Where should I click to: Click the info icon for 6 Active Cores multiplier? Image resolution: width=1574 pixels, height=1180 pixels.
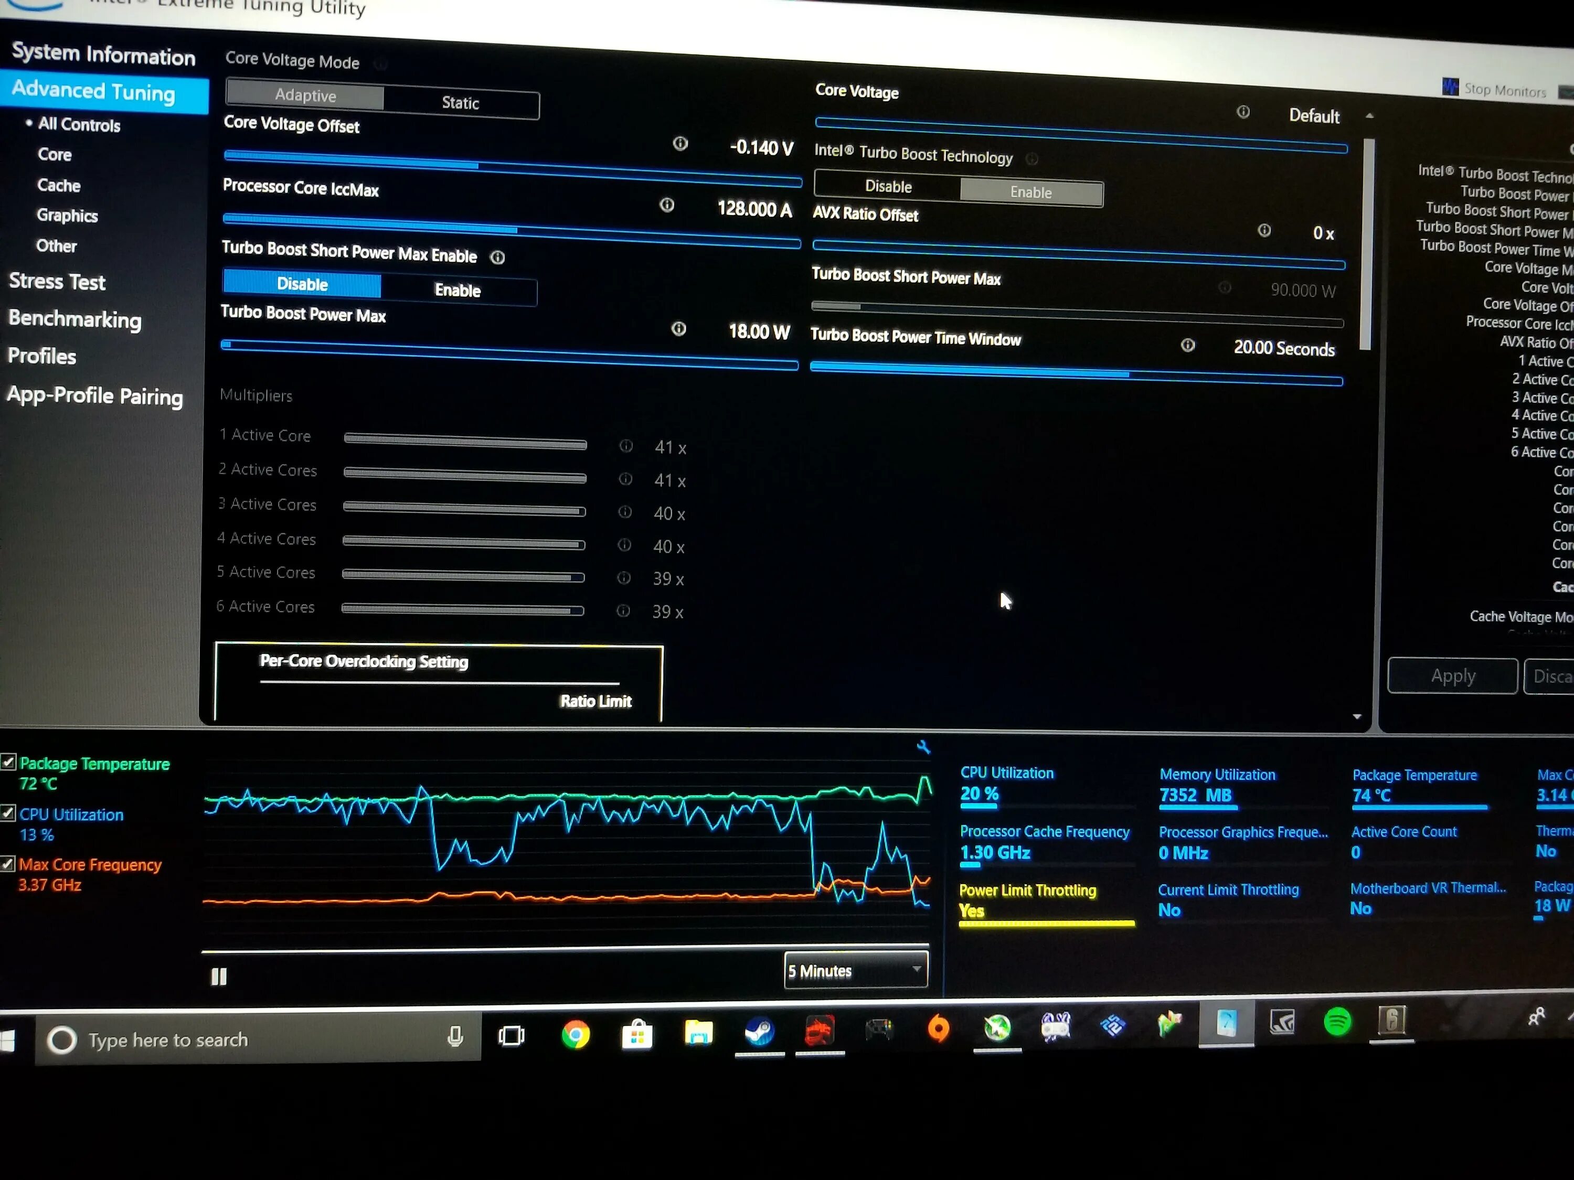(x=623, y=611)
